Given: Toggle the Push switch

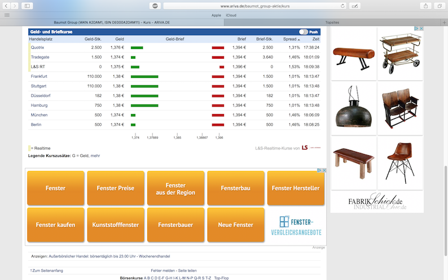Looking at the screenshot, I should pyautogui.click(x=304, y=32).
